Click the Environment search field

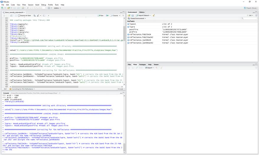[249, 18]
